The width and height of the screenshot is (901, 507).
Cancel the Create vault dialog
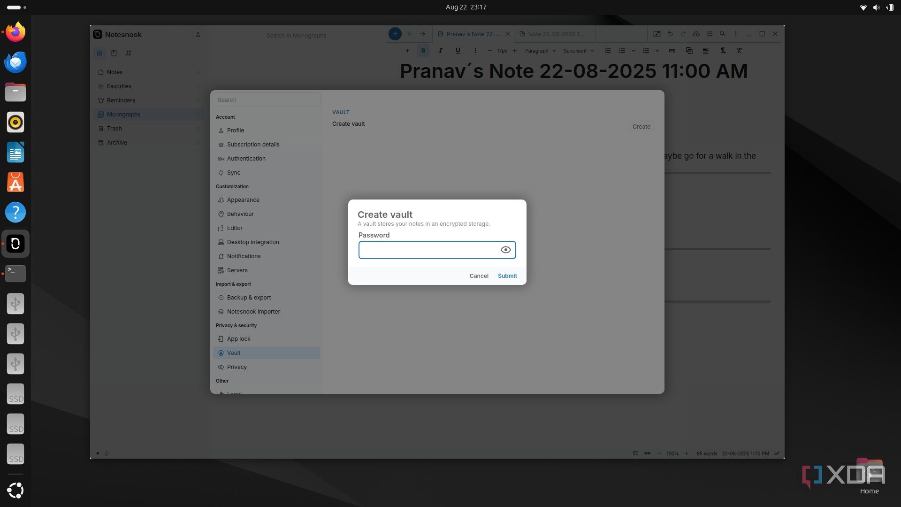(x=479, y=276)
